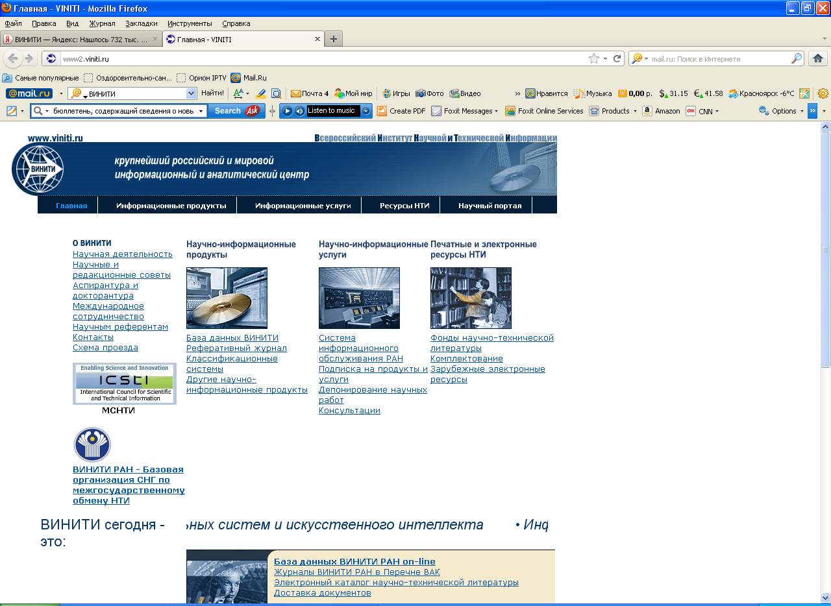Viewport: 831px width, 606px height.
Task: Open the Закладки menu
Action: 142,23
